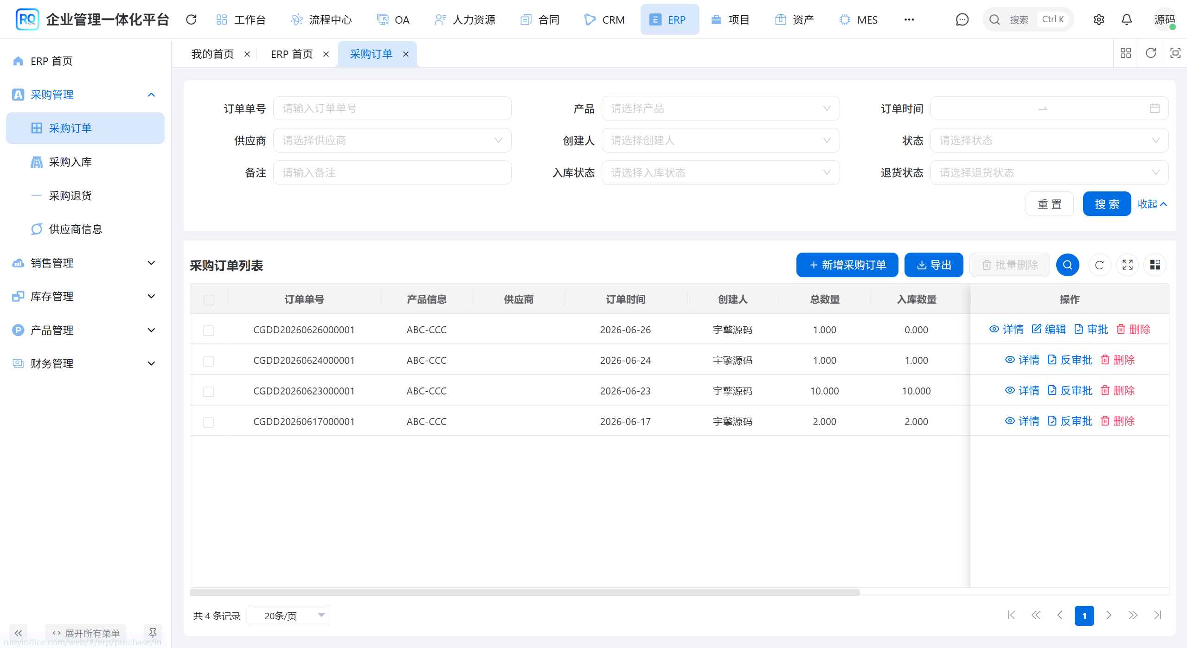Image resolution: width=1187 pixels, height=648 pixels.
Task: Click the 搜索 search button in filter
Action: pyautogui.click(x=1107, y=204)
